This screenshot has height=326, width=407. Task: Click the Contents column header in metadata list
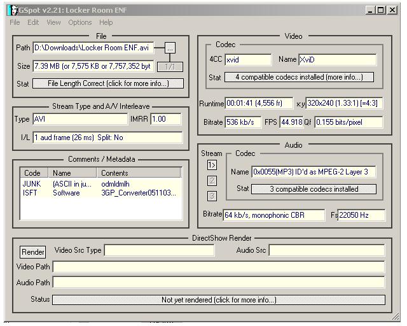pos(139,173)
